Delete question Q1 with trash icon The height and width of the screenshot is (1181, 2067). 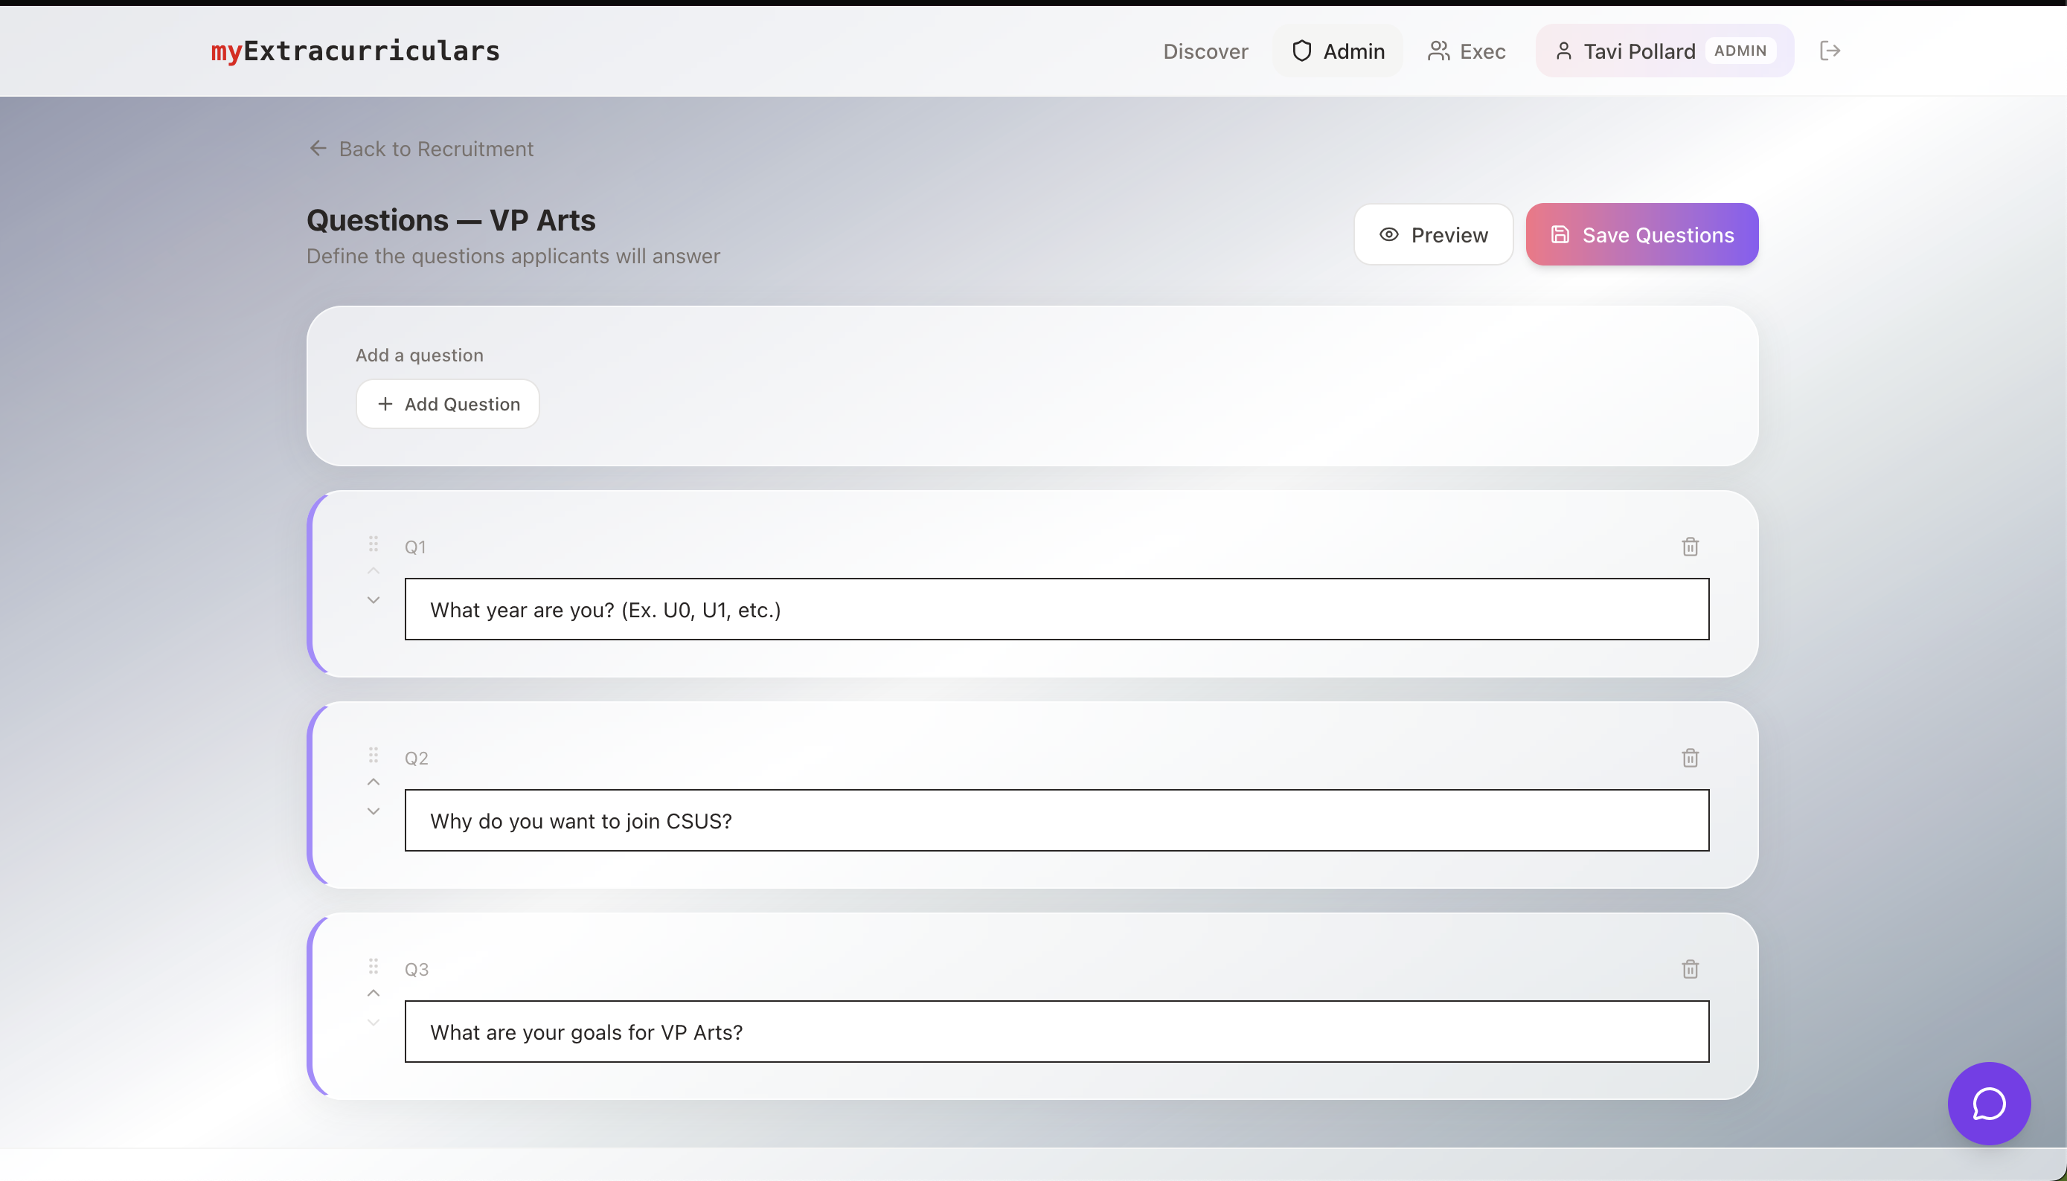1690,547
